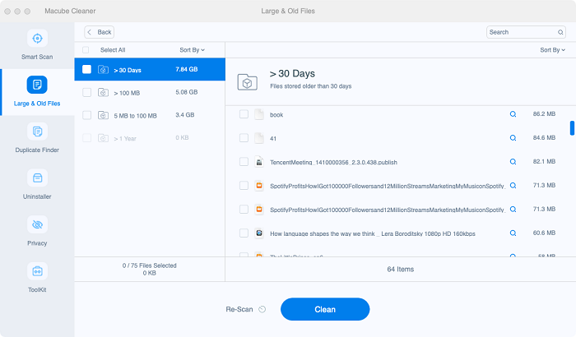Click the How language shapes video file icon

coord(259,233)
